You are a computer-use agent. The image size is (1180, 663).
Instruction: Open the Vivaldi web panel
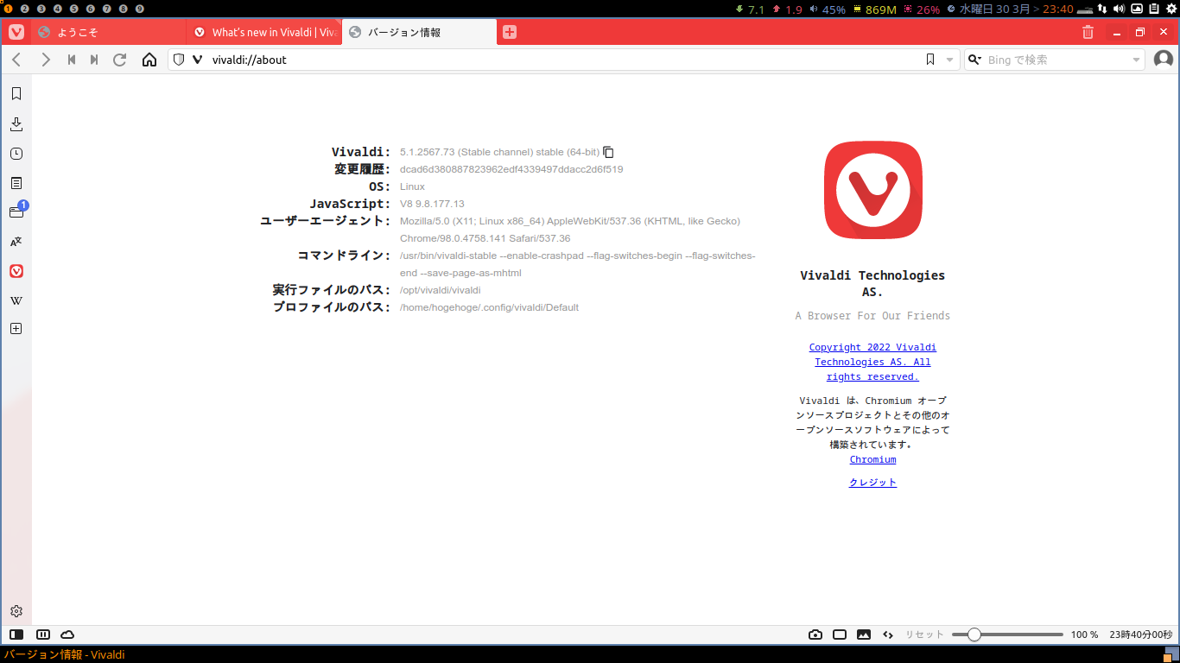point(16,271)
